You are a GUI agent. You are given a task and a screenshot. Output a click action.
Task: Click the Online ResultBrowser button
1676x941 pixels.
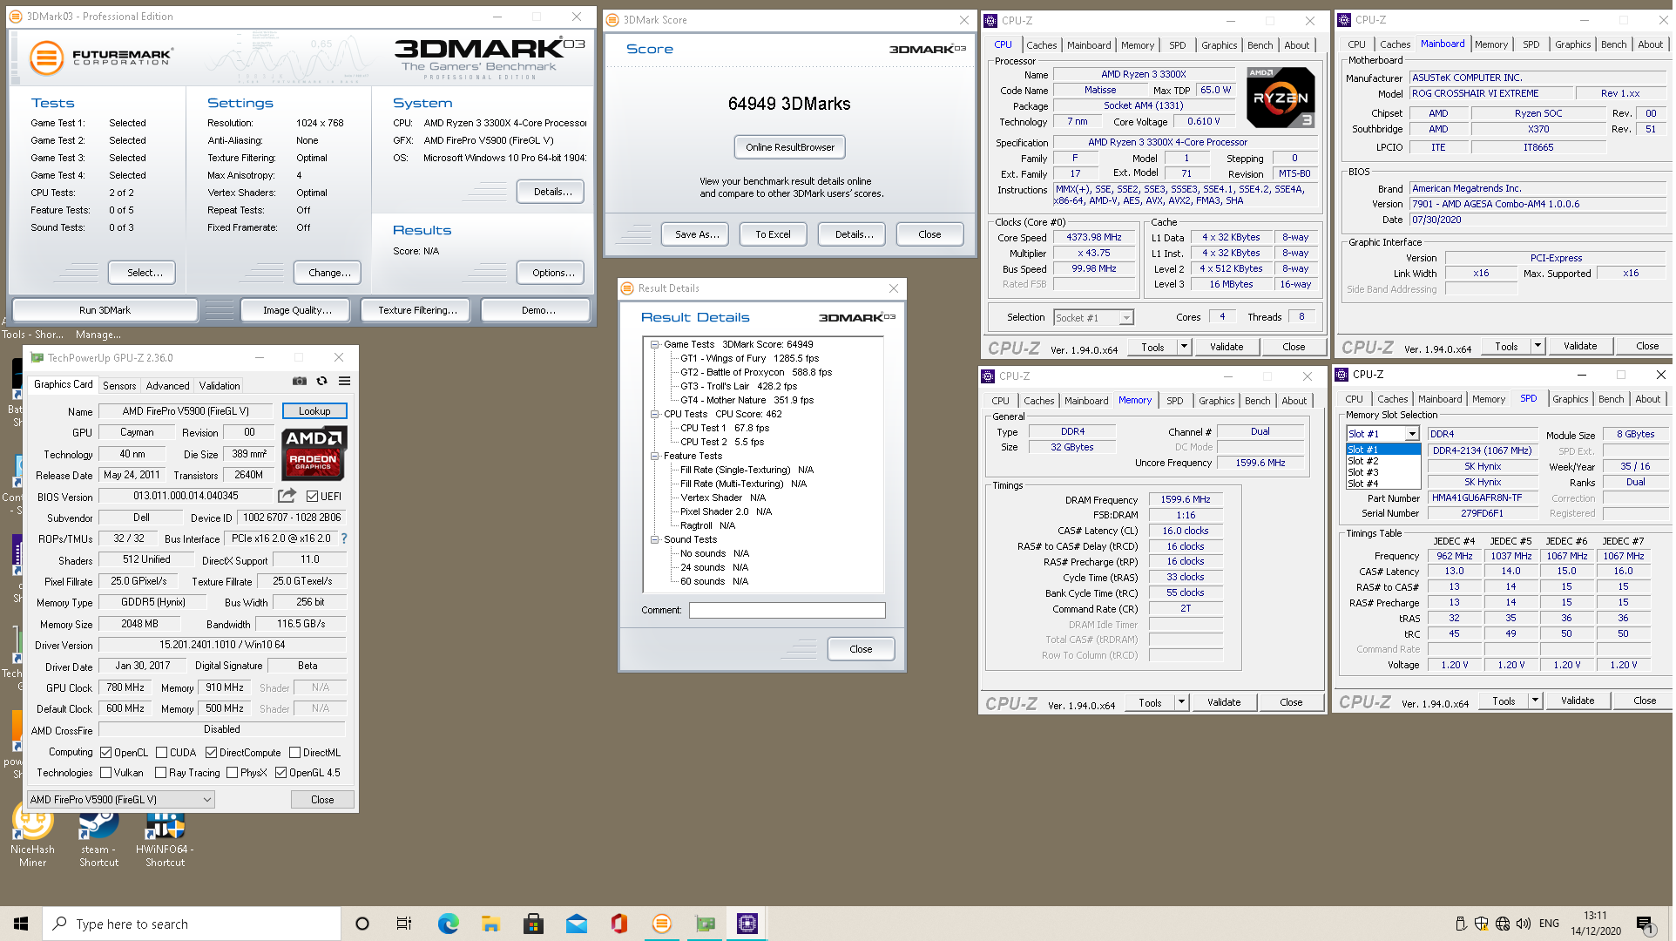click(x=789, y=147)
